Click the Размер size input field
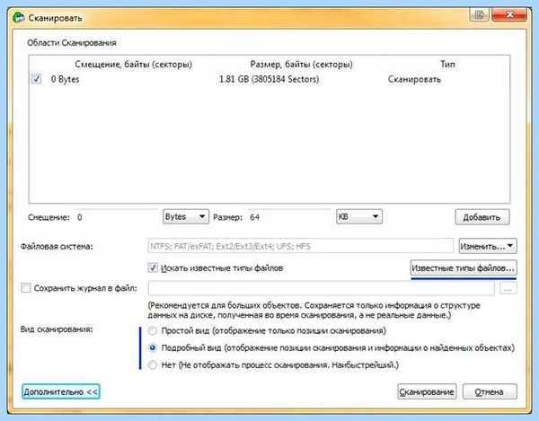539x421 pixels. point(289,217)
